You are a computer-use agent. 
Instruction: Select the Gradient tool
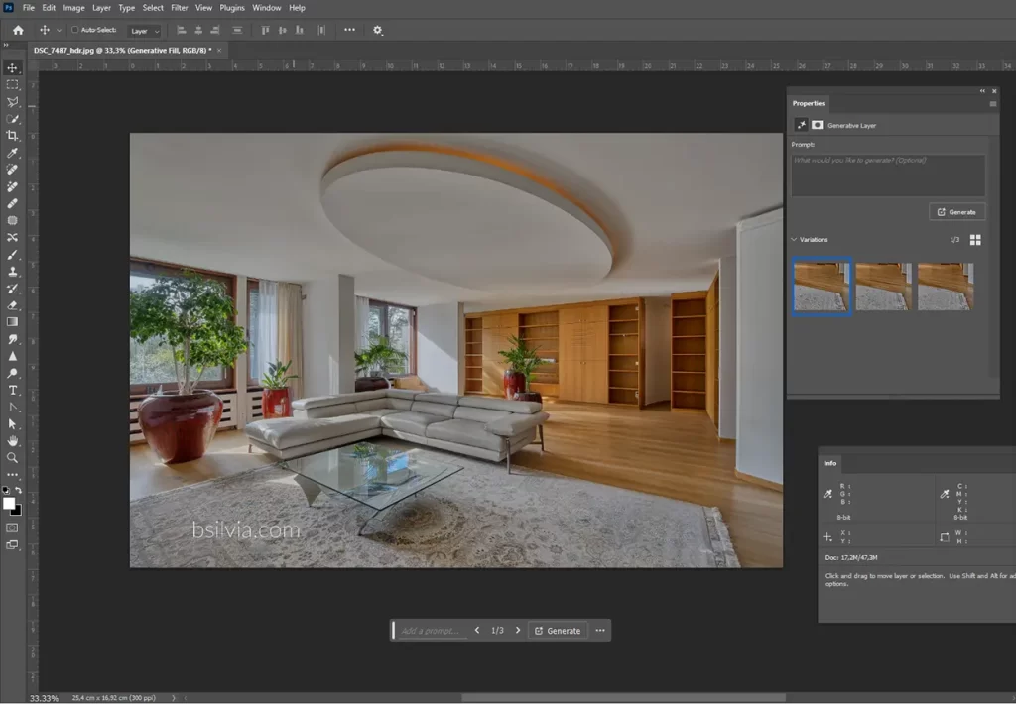[x=12, y=322]
